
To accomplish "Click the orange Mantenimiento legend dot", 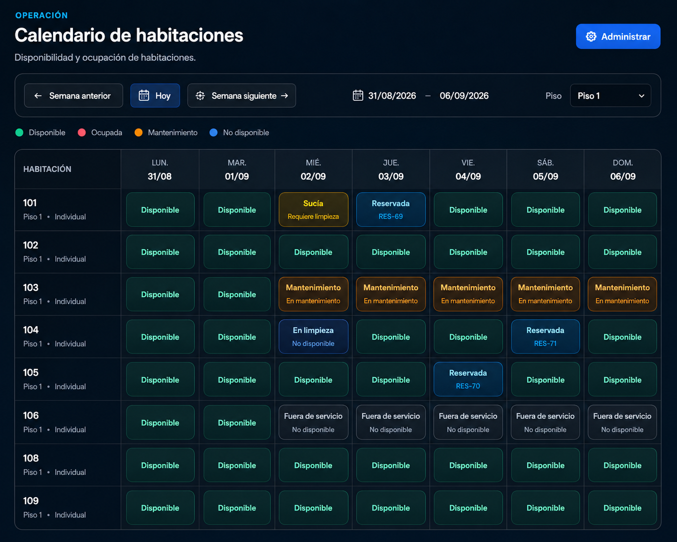I will tap(139, 132).
